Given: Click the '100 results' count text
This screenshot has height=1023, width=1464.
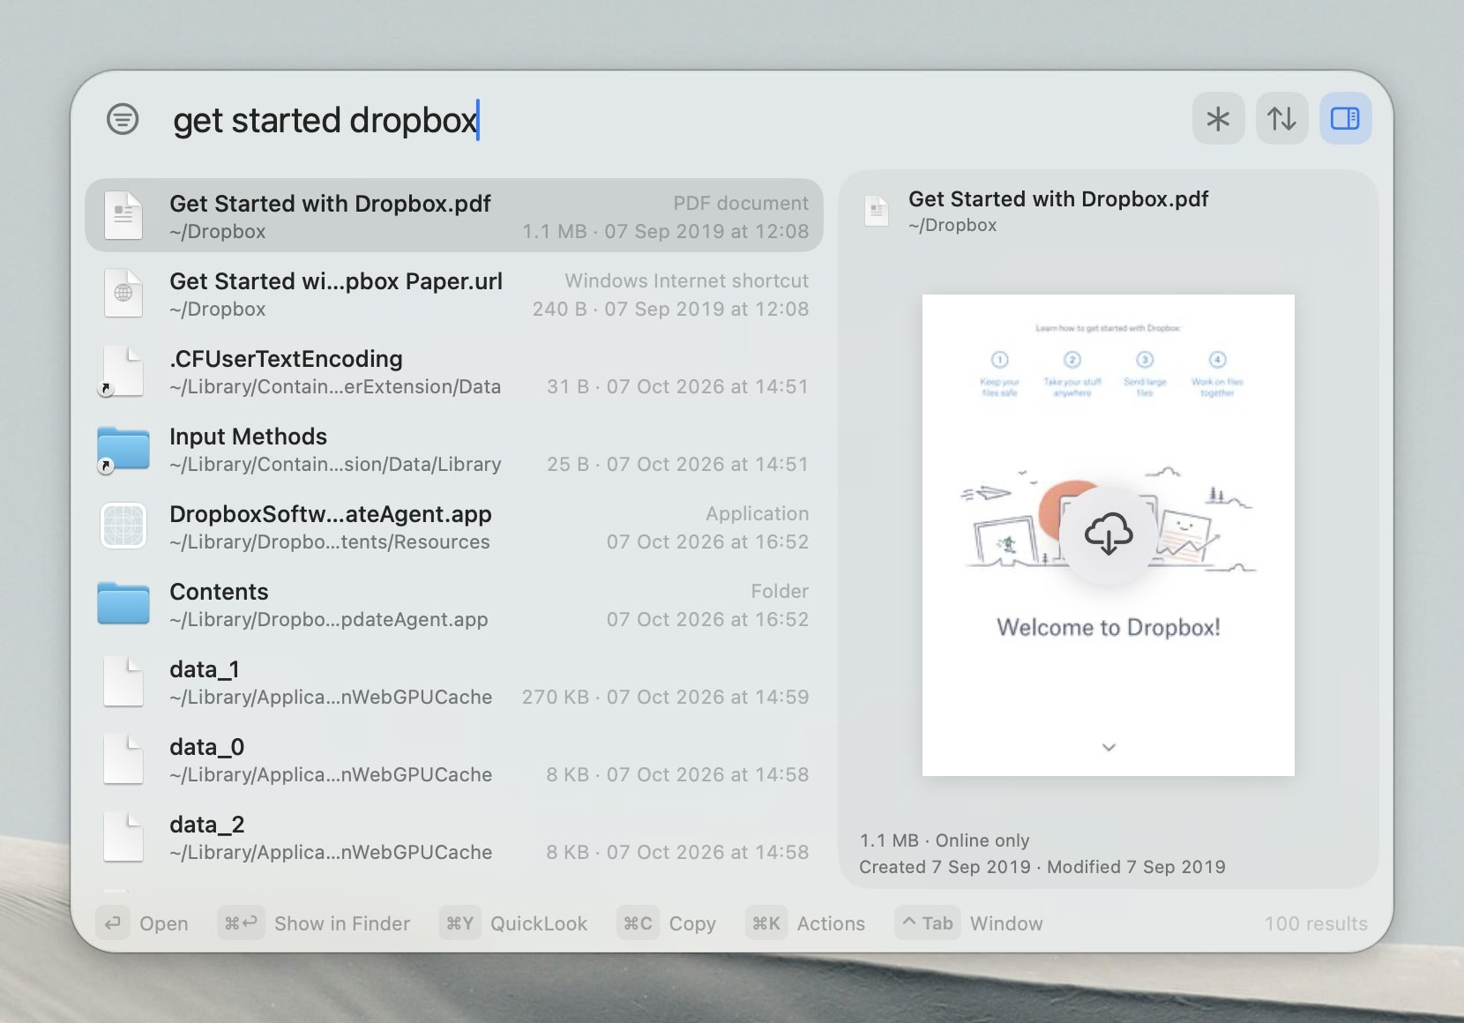Looking at the screenshot, I should click(1316, 923).
